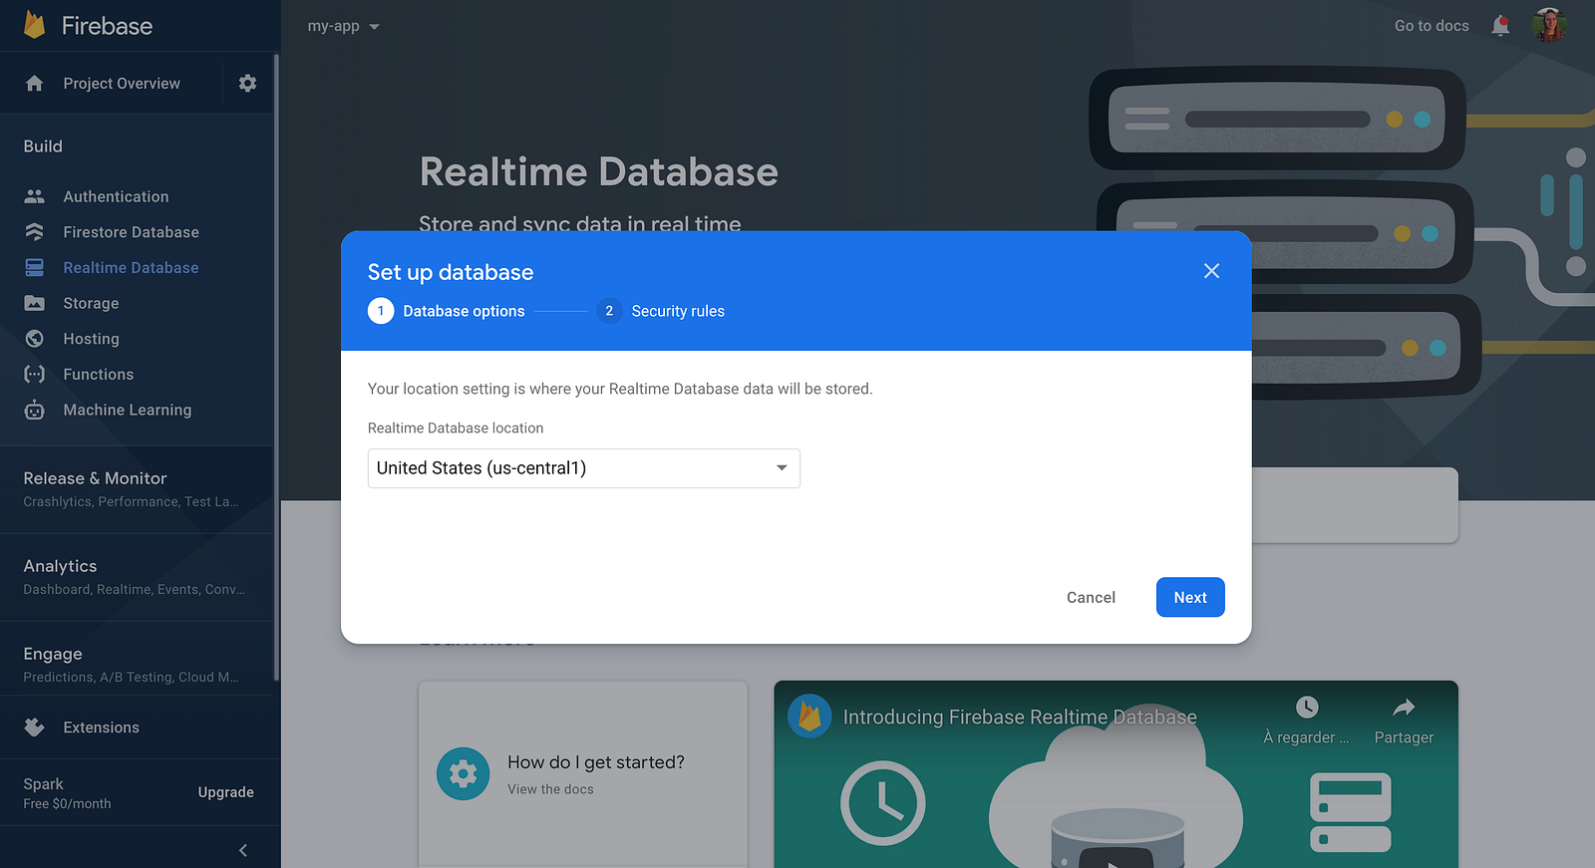Select Hosting in the sidebar
This screenshot has width=1595, height=868.
coord(91,339)
